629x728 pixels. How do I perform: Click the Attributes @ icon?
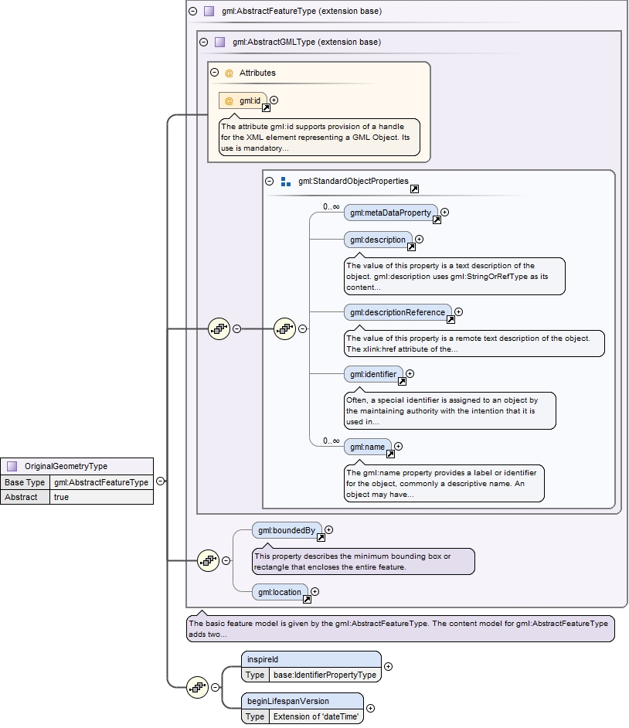tap(229, 73)
